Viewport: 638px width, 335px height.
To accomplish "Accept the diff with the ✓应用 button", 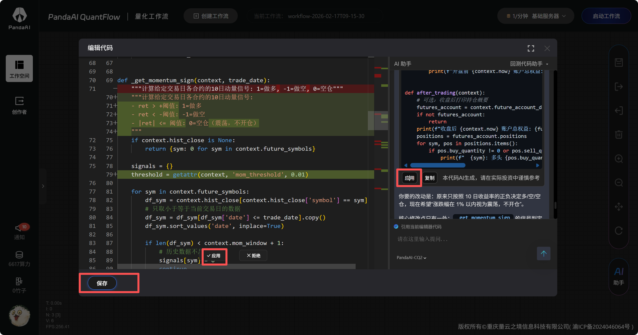I will click(x=214, y=256).
